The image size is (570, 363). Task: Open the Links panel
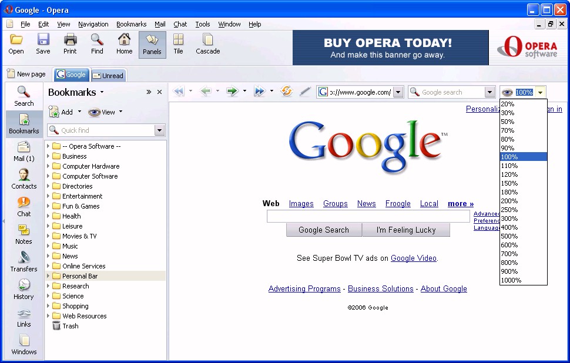click(x=24, y=317)
